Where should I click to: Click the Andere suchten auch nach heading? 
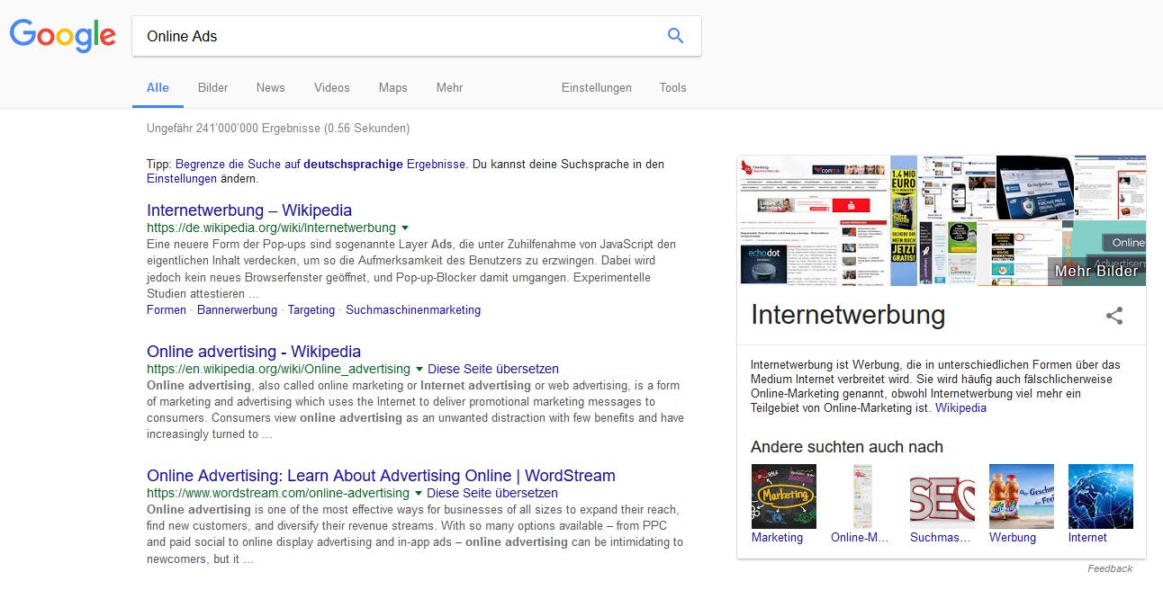coord(847,447)
